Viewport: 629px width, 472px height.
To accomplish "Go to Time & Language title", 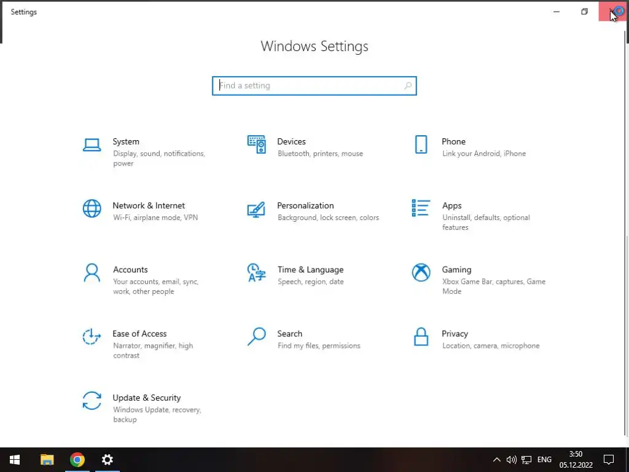I will (310, 269).
